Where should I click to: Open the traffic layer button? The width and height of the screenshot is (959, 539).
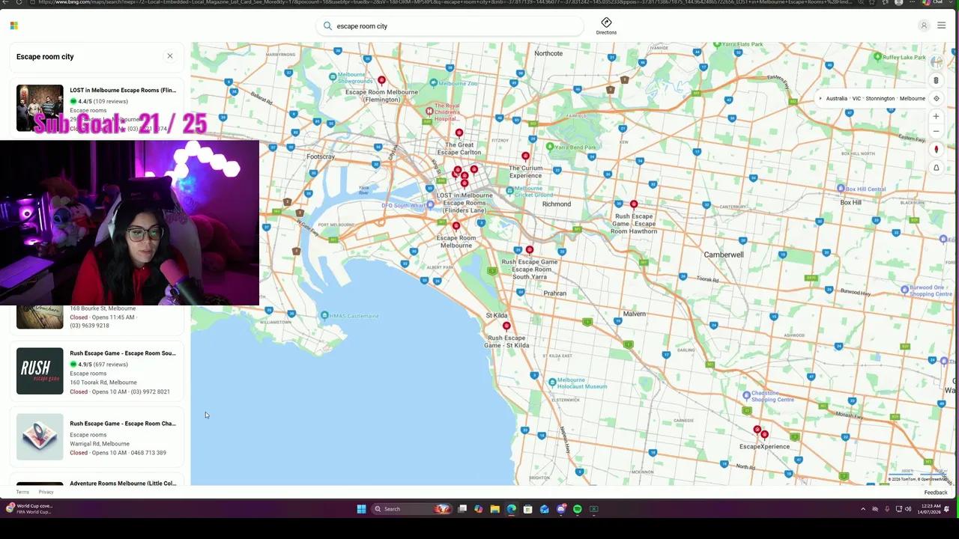click(x=936, y=80)
